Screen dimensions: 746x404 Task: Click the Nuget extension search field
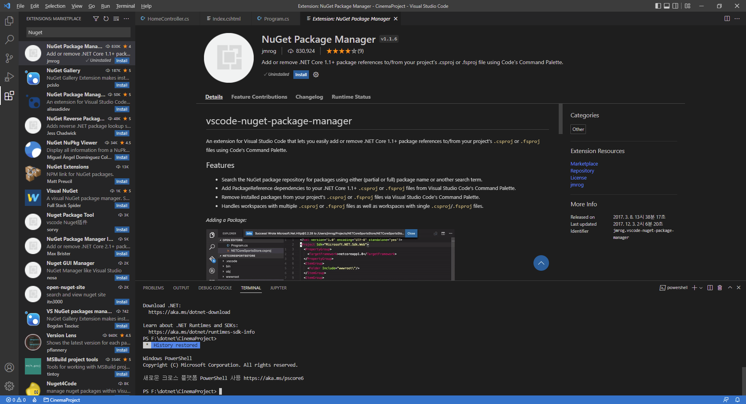coord(78,32)
